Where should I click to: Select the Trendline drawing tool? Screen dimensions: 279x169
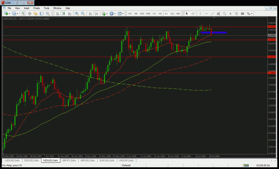(212, 14)
